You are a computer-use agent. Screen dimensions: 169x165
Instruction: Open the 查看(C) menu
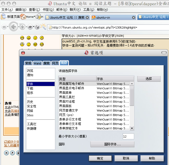pos(34,10)
